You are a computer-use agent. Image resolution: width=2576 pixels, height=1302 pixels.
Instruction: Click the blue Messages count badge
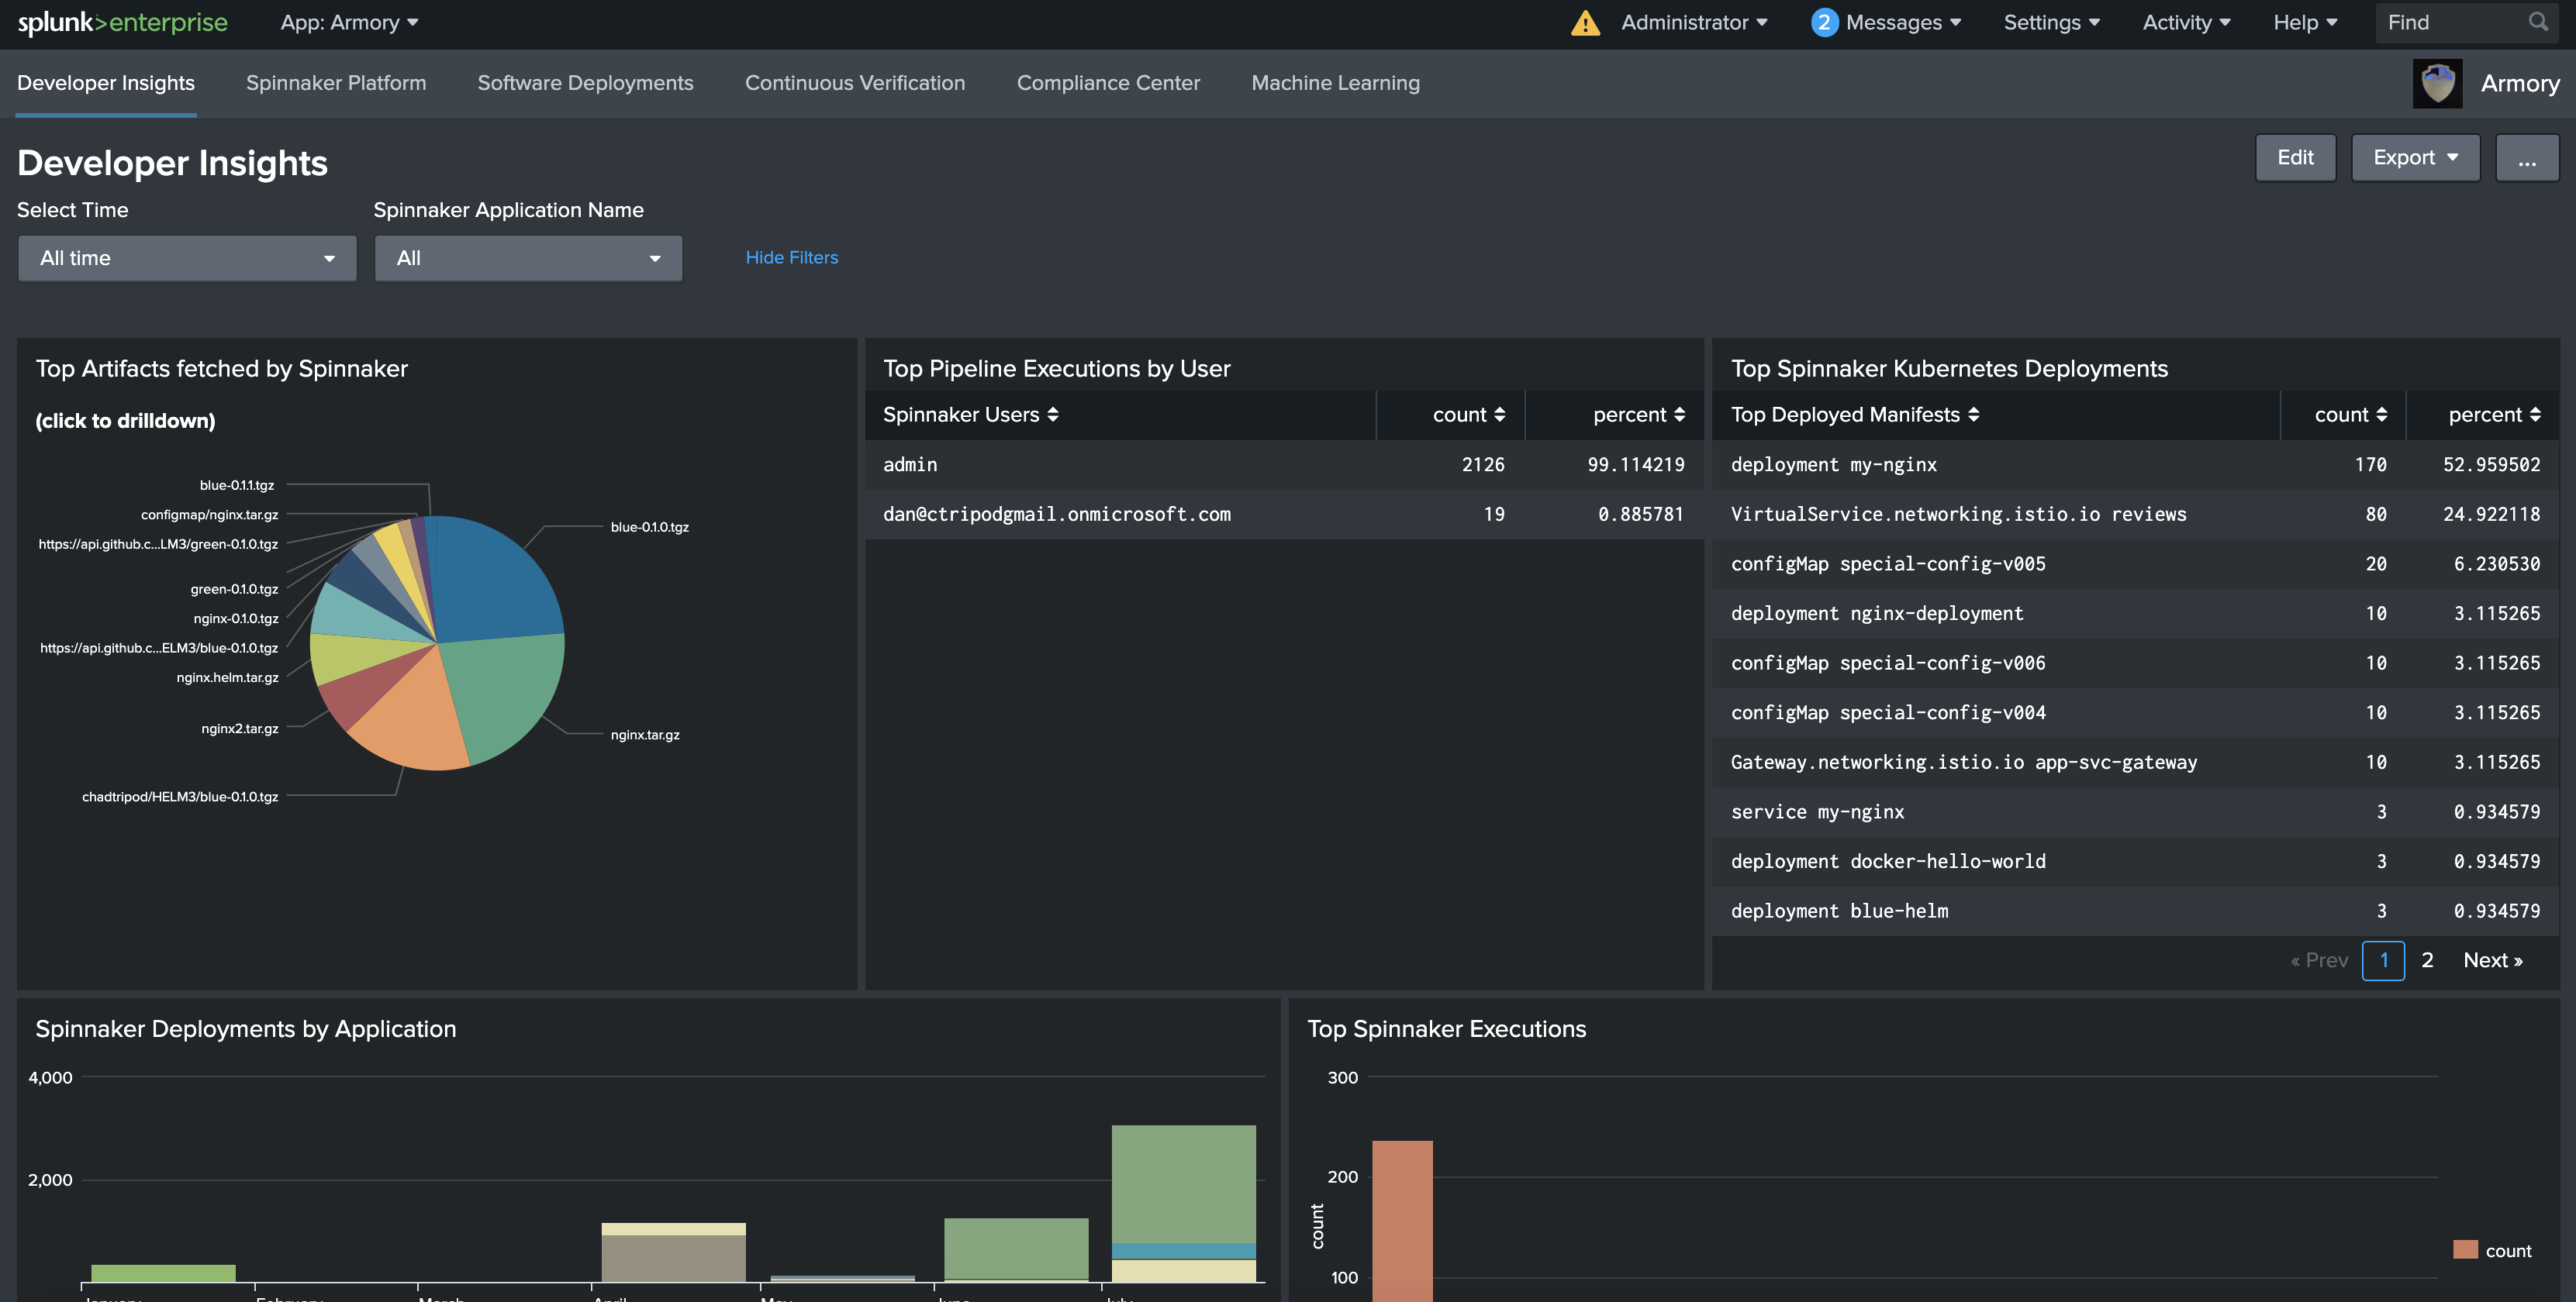click(x=1824, y=22)
